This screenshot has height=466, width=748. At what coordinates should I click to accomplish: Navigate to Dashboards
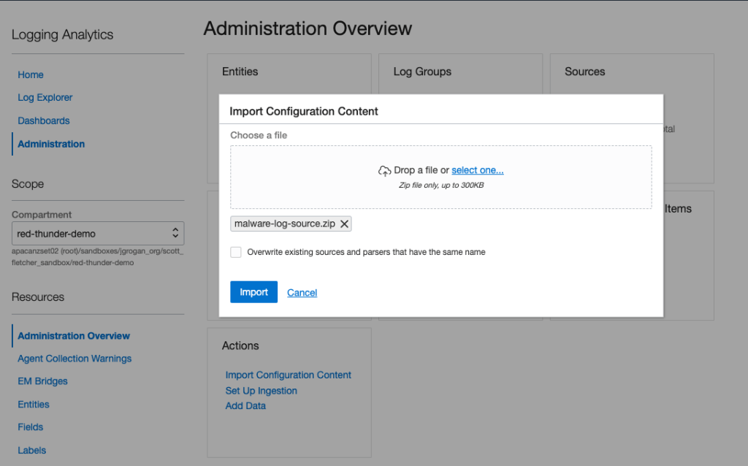44,121
